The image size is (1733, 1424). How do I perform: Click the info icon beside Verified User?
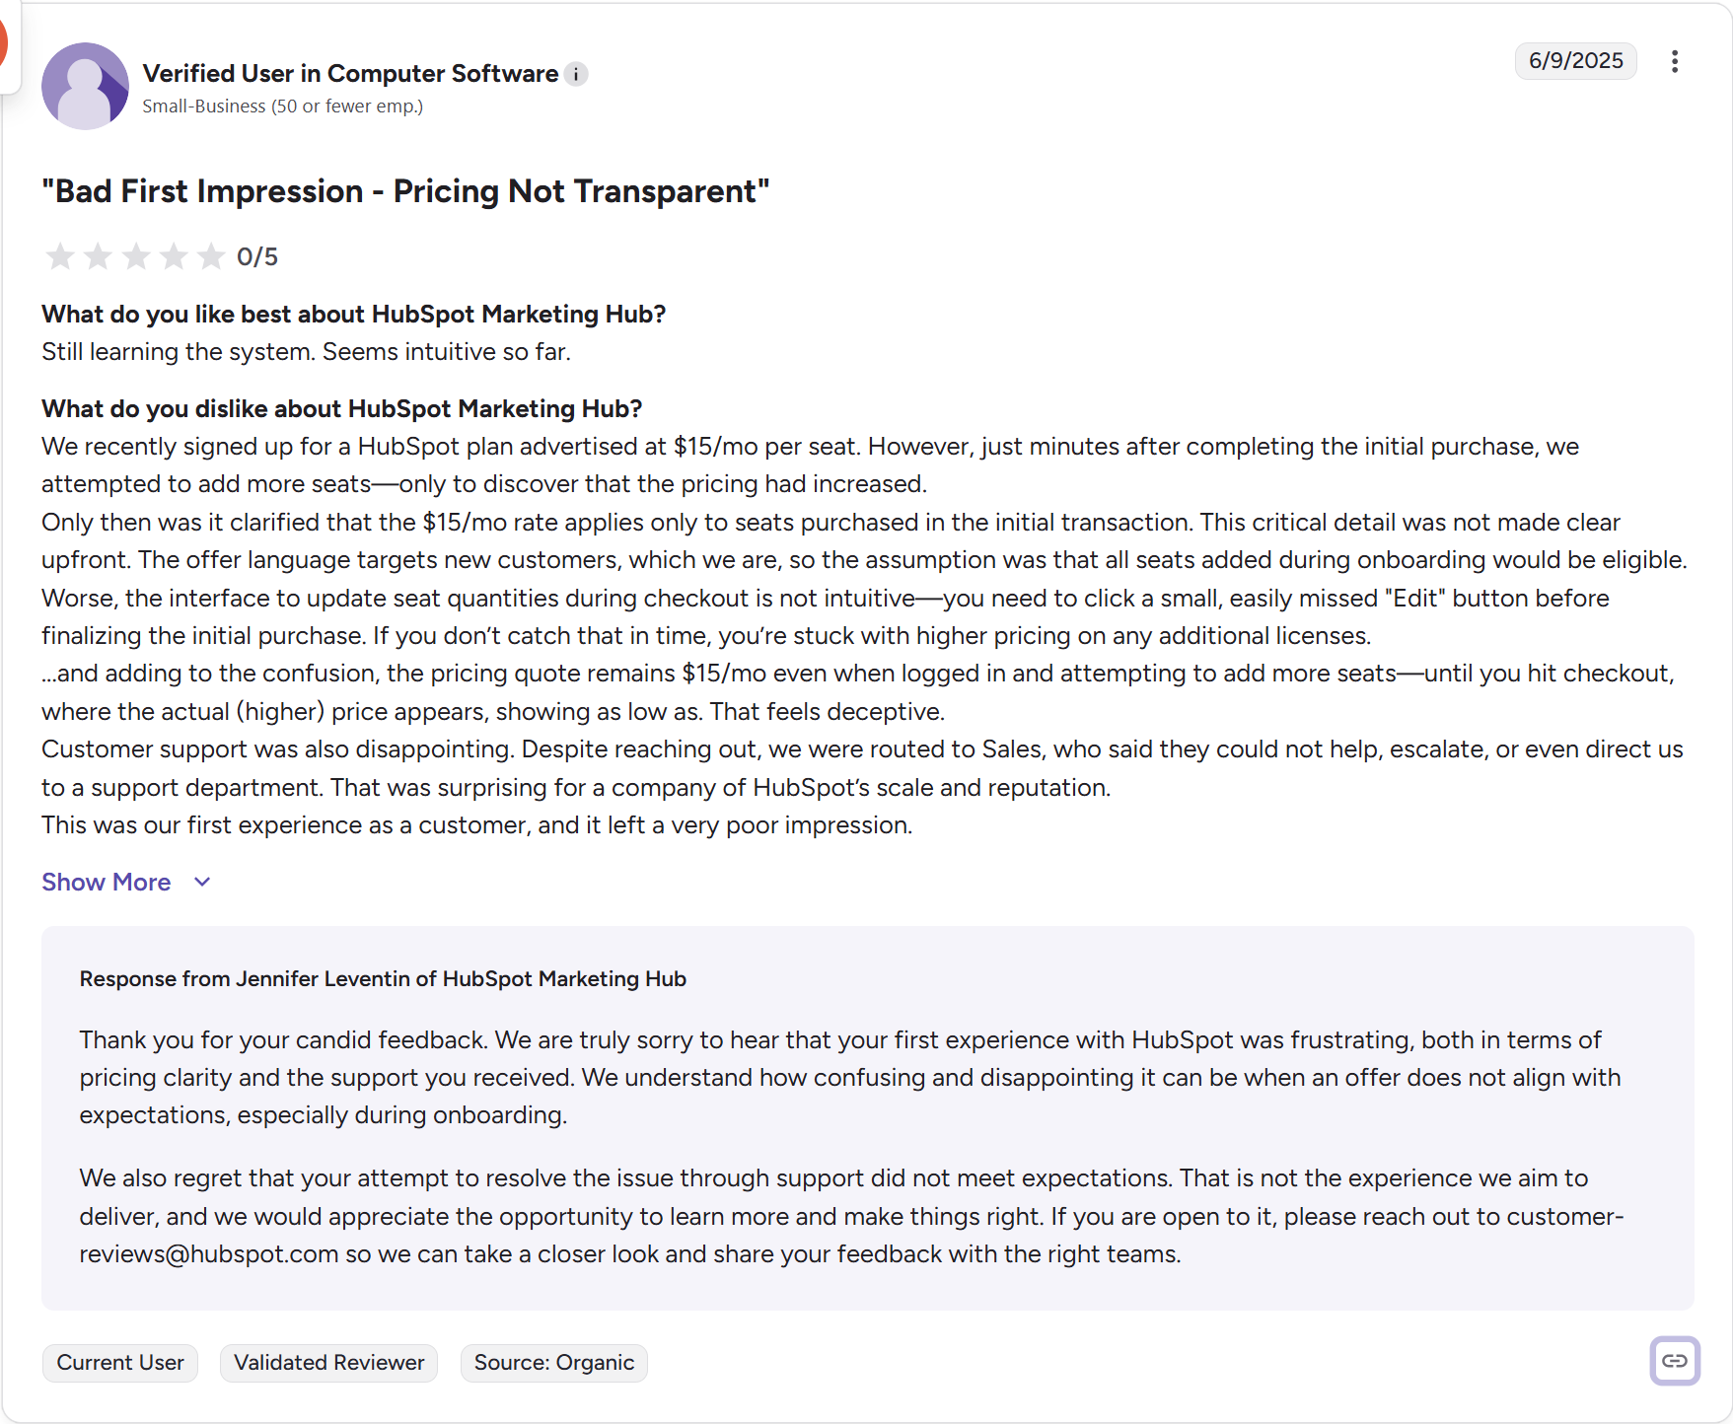(576, 74)
